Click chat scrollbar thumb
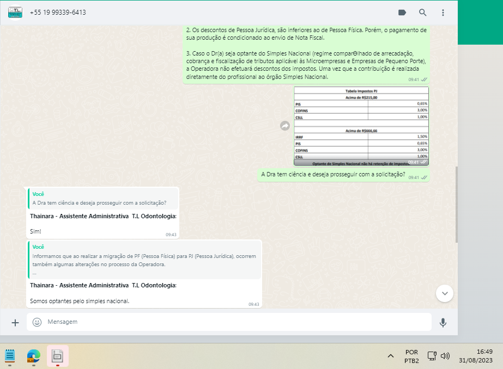This screenshot has height=369, width=503. coord(456,204)
